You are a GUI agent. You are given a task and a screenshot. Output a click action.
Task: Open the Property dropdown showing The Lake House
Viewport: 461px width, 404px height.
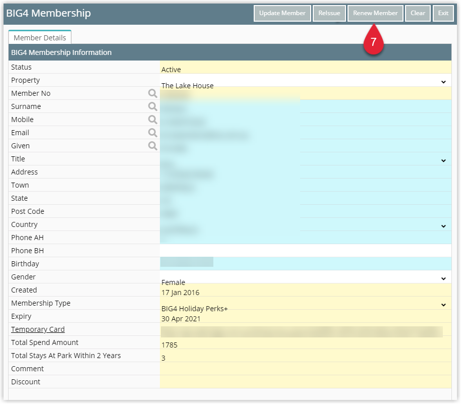pyautogui.click(x=306, y=80)
